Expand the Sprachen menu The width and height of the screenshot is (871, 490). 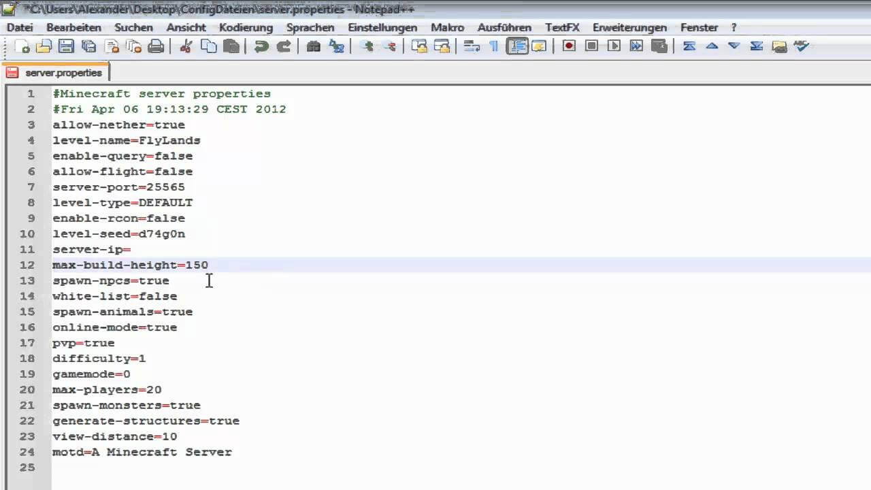310,28
